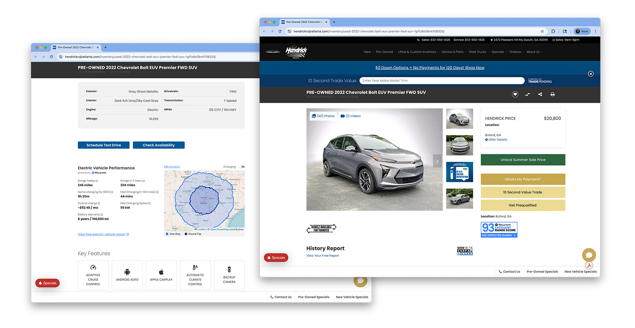Click the Max Charging Speed info icon
This screenshot has width=635, height=328.
[149, 203]
